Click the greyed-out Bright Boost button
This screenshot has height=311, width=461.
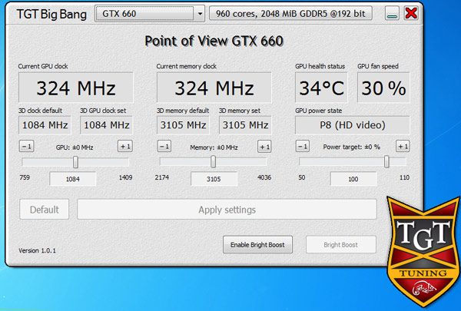pos(341,245)
